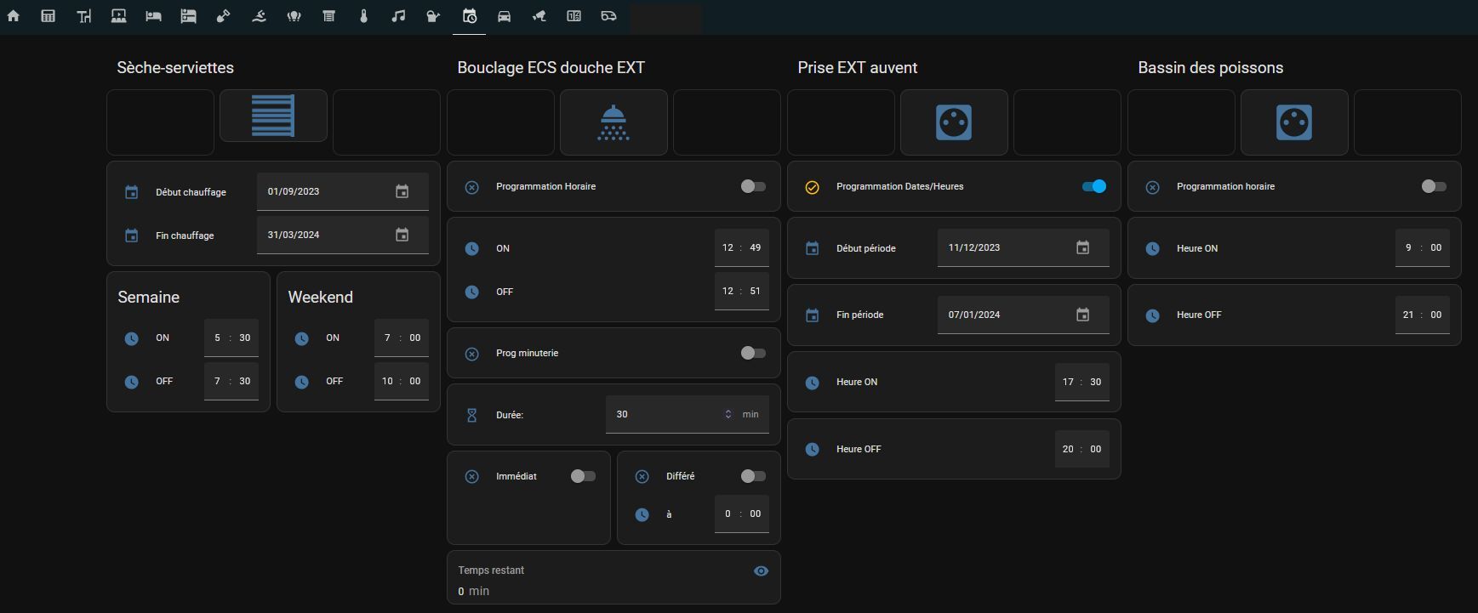
Task: Click the towel radiator icon tile
Action: coord(273,116)
